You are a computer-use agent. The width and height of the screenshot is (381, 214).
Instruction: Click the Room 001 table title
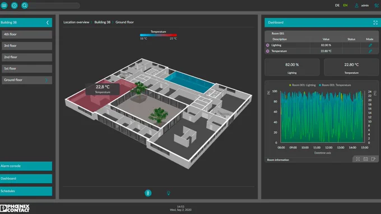(x=278, y=34)
